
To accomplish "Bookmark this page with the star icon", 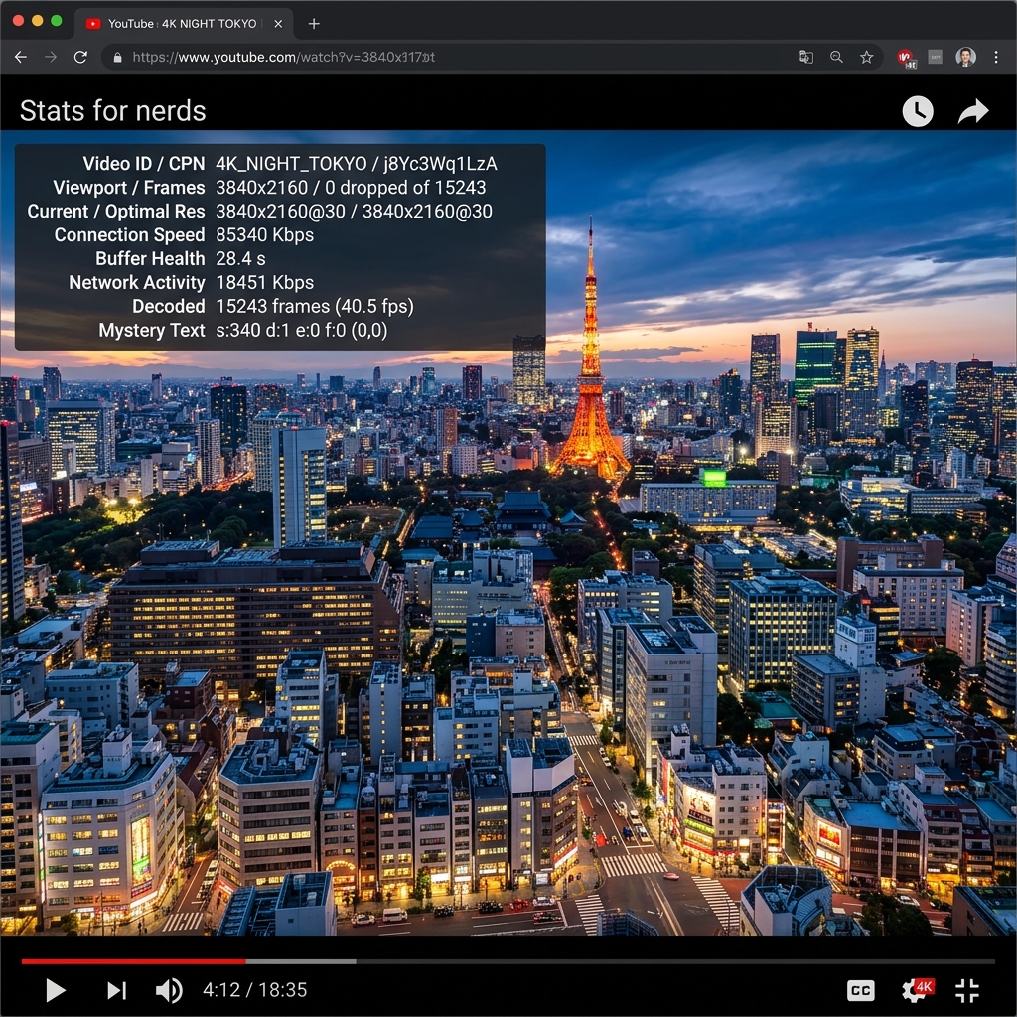I will (866, 57).
